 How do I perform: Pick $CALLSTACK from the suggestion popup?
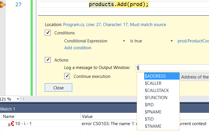pos(157,90)
